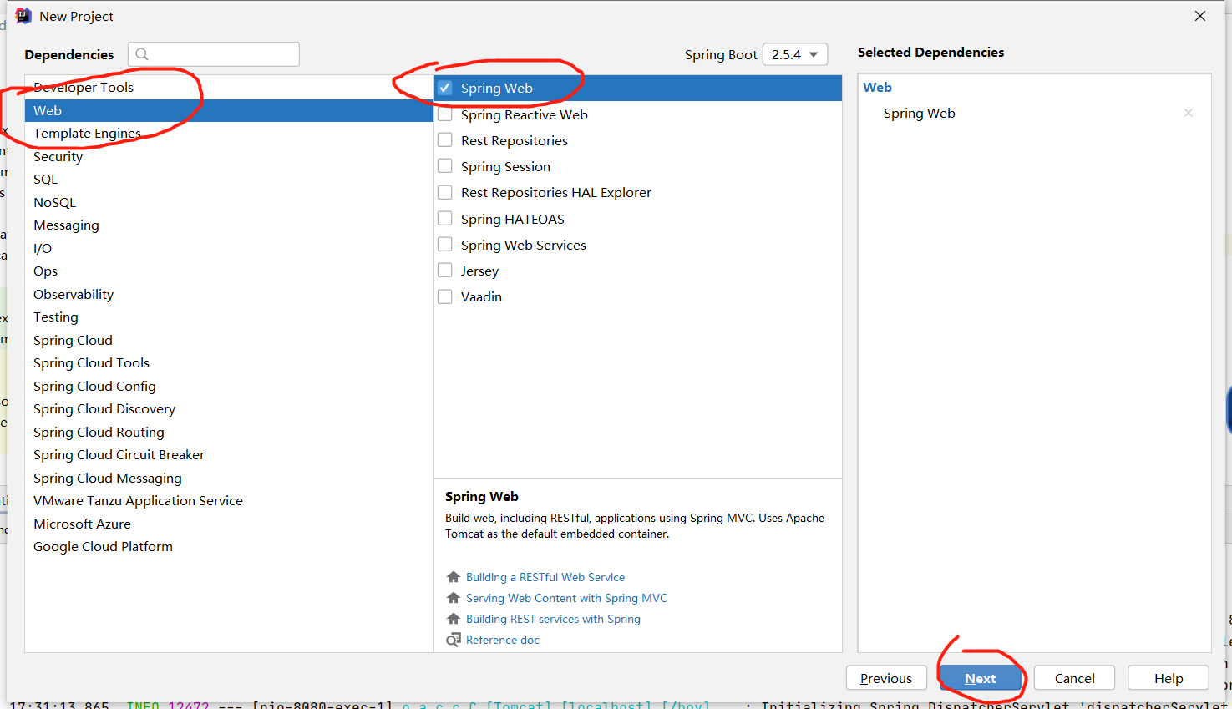Click the search magnifier icon in Dependencies field
Image resolution: width=1232 pixels, height=709 pixels.
coord(142,54)
